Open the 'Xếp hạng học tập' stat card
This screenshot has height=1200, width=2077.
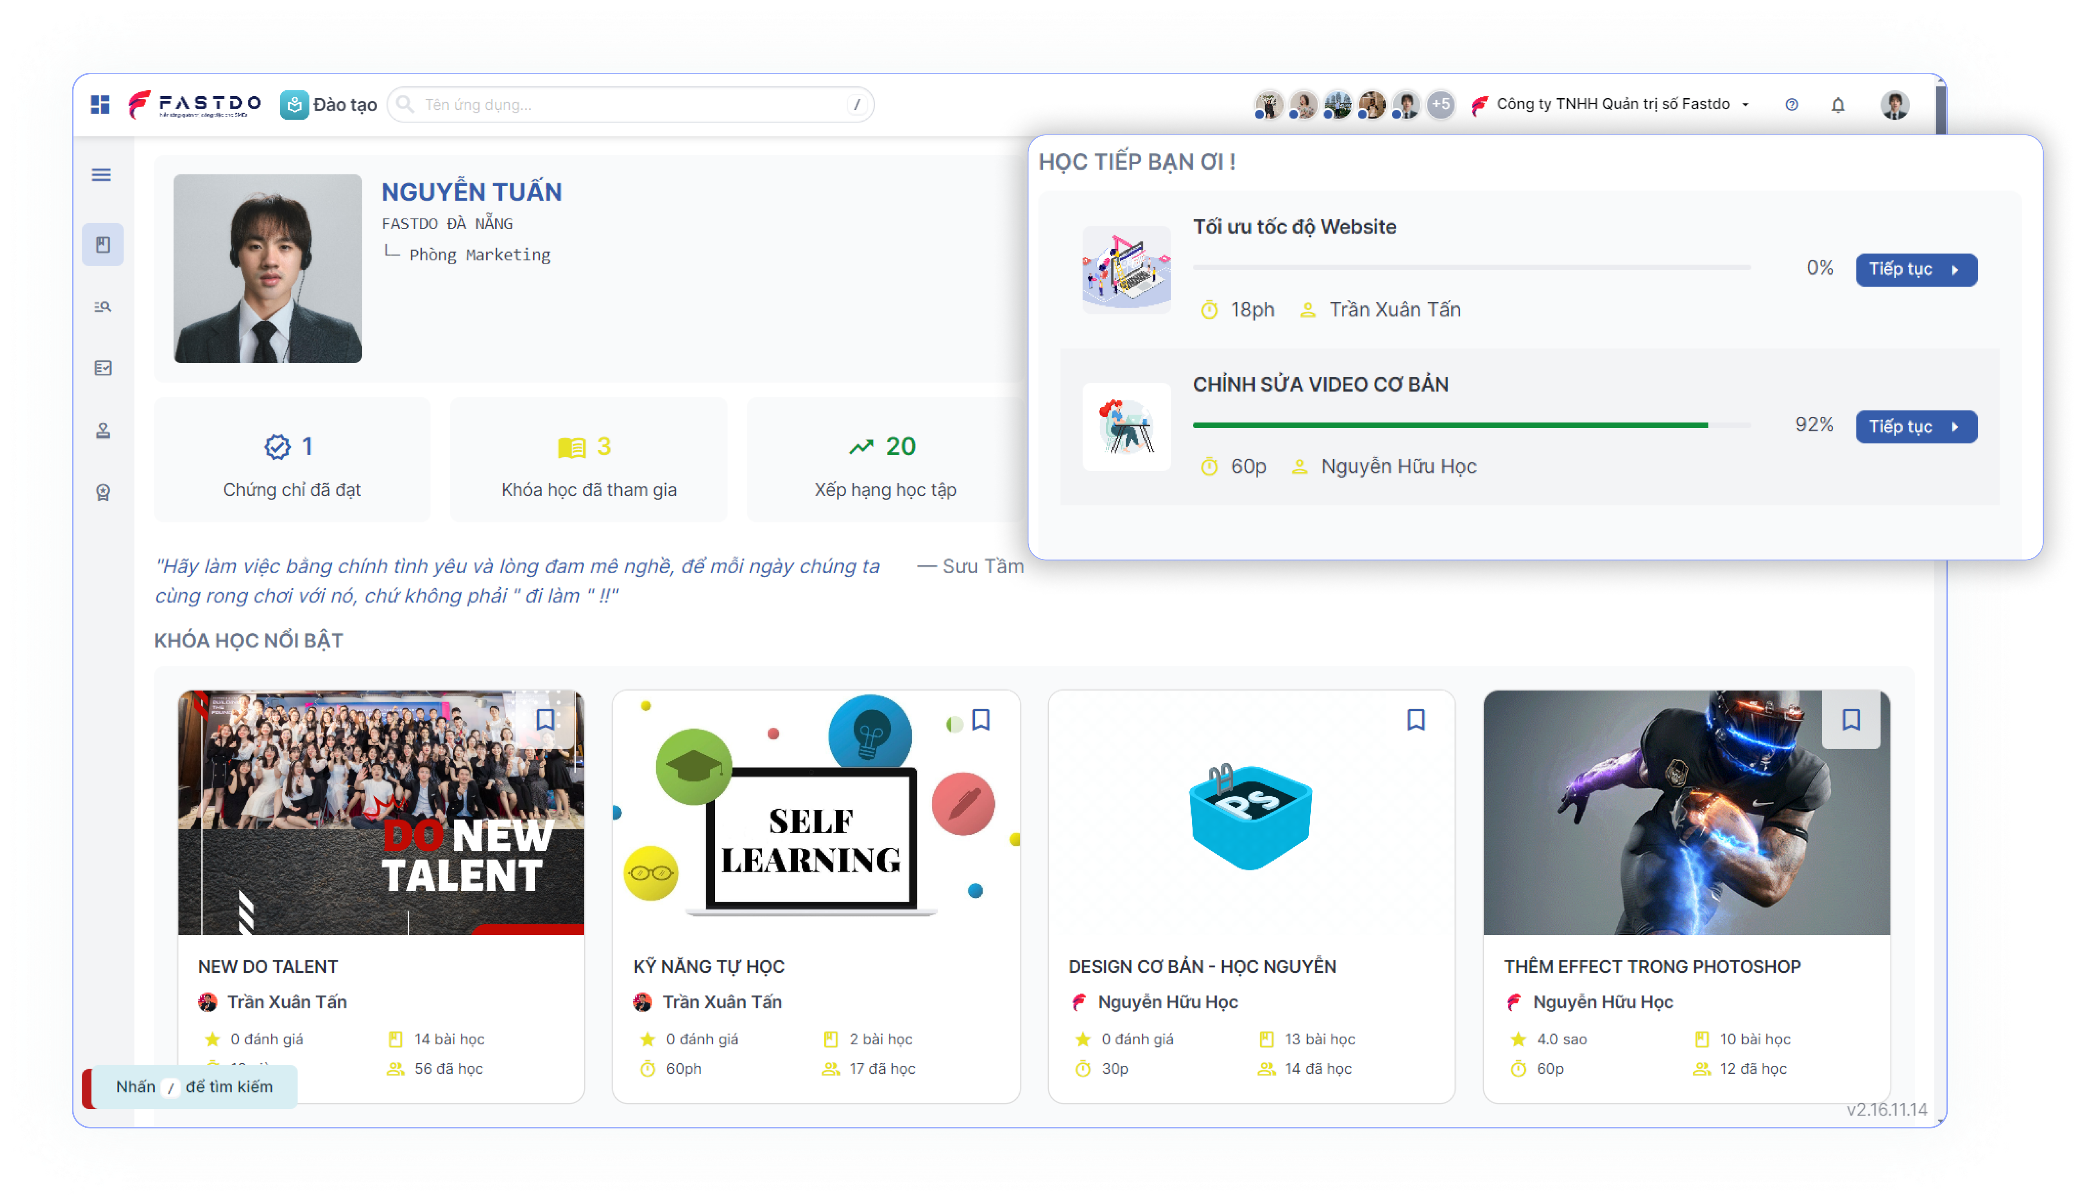click(885, 460)
